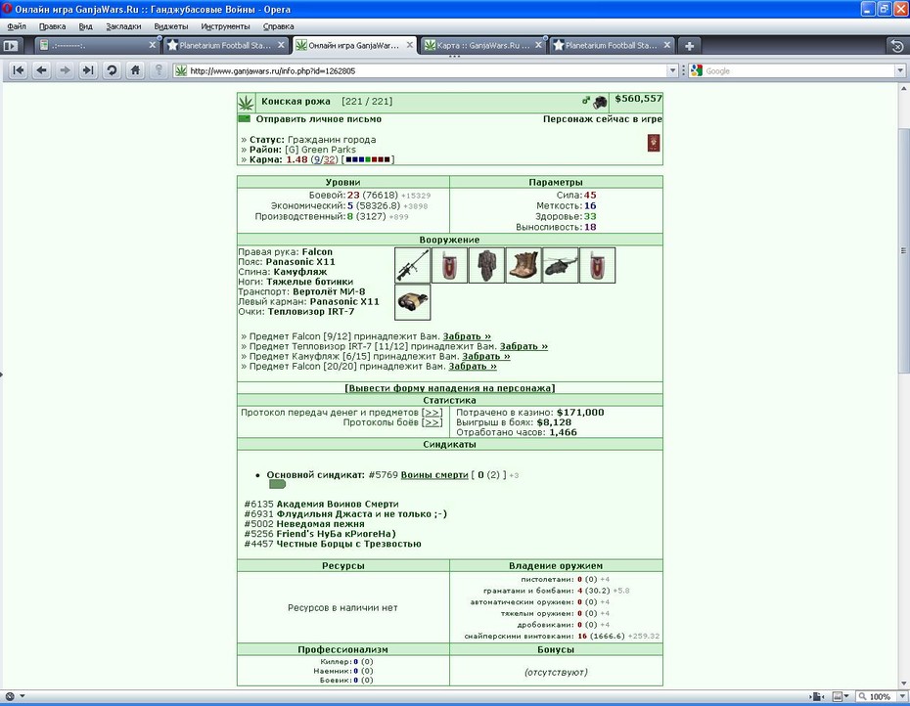The height and width of the screenshot is (706, 910).
Task: Open address bar history dropdown
Action: [672, 70]
